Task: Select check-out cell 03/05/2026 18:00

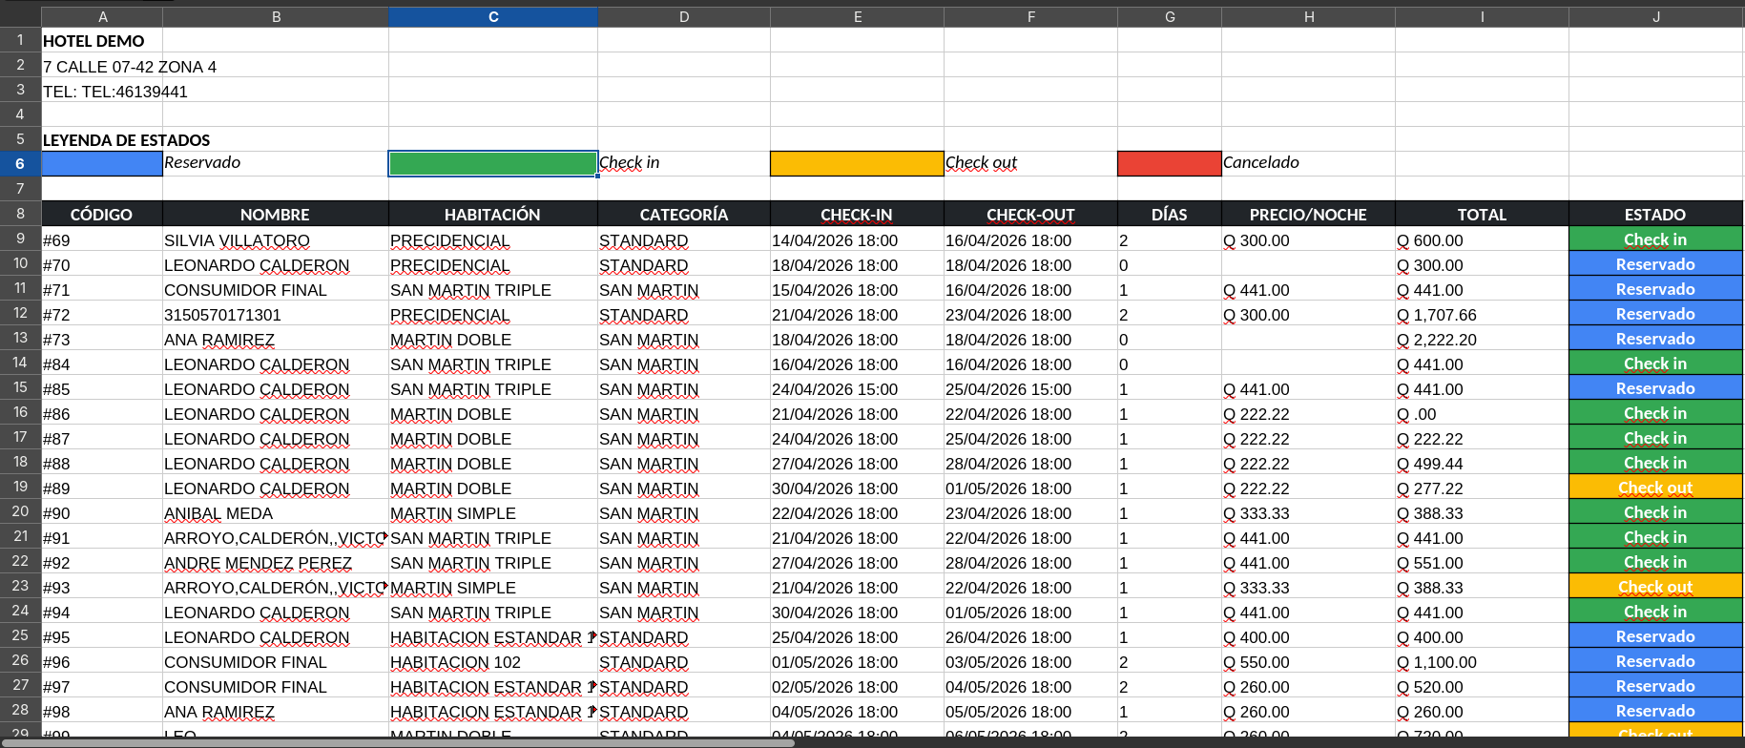Action: (x=1030, y=662)
